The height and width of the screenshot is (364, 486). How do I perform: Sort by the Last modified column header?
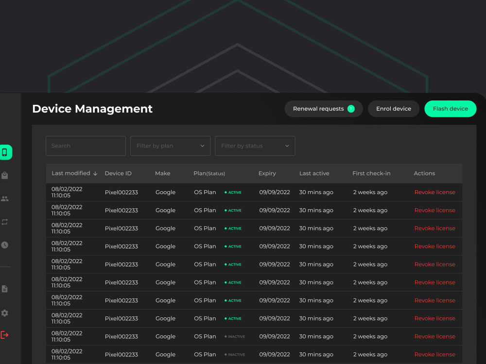tap(74, 173)
